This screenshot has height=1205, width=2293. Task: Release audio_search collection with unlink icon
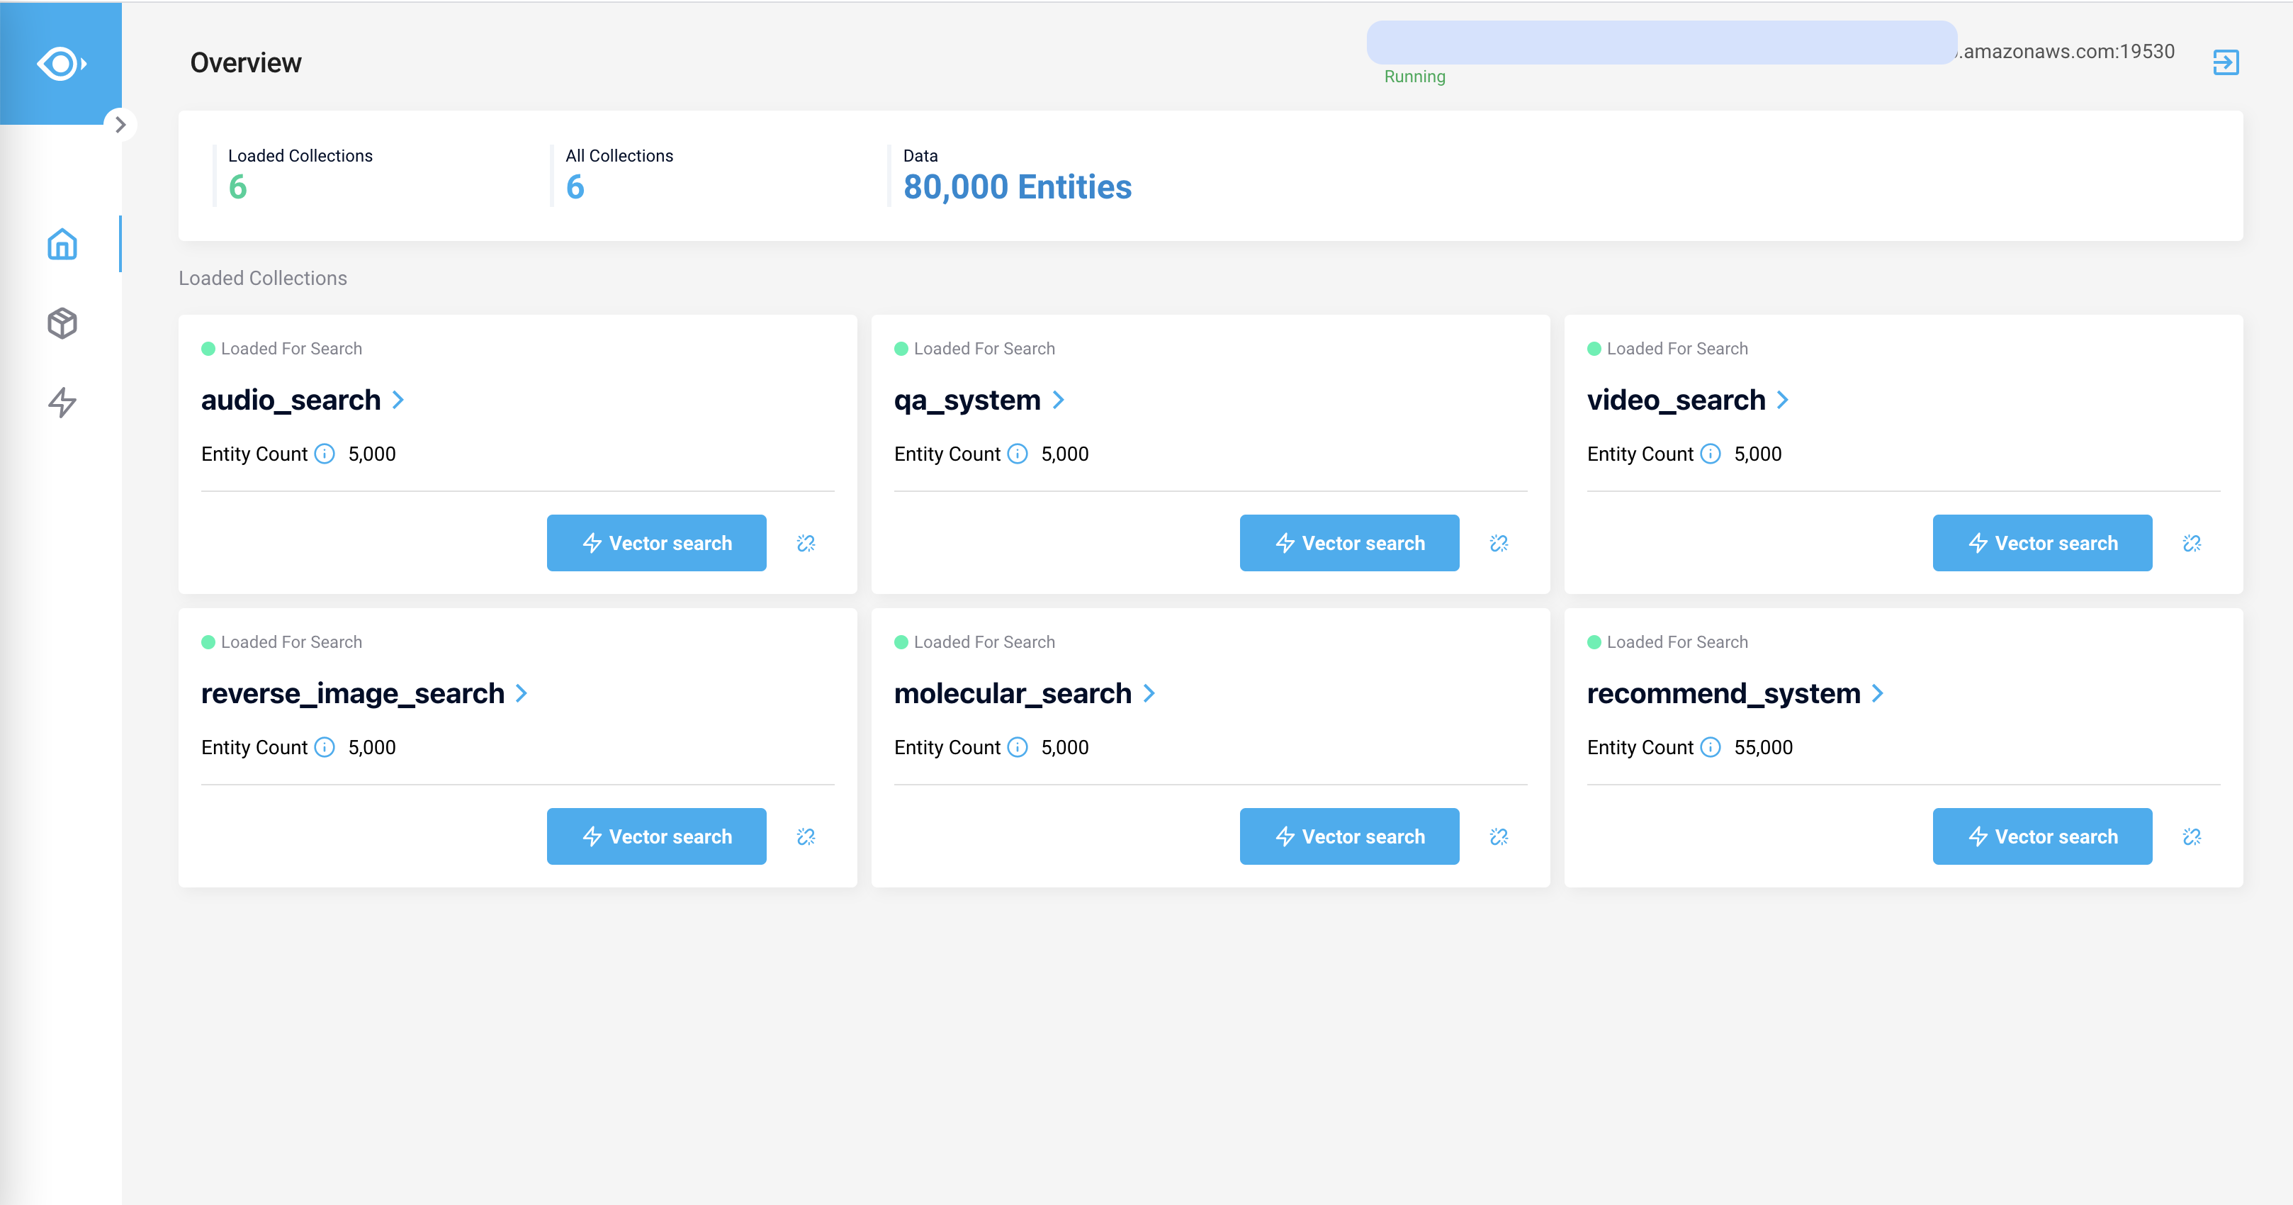pos(806,543)
